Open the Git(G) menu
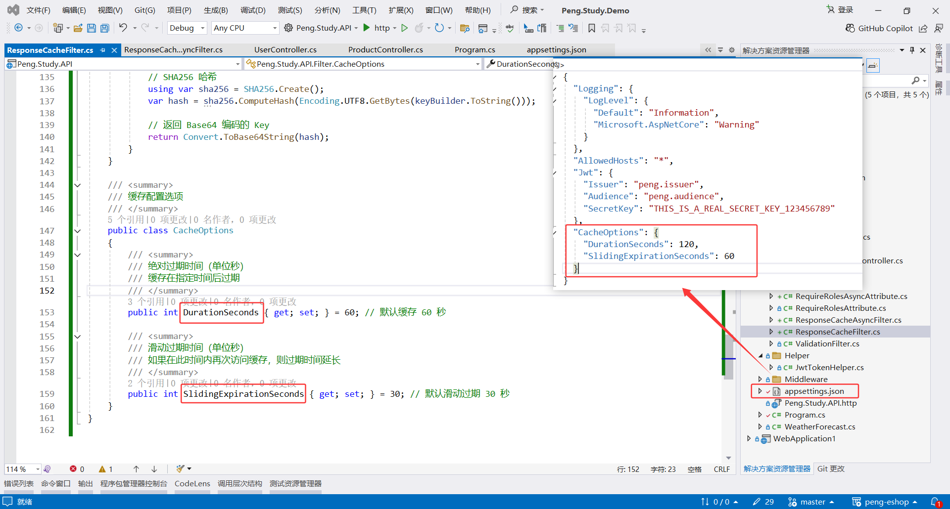 (x=144, y=10)
